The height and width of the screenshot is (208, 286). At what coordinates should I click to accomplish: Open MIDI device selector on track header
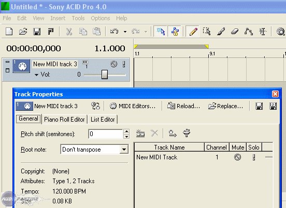[x=85, y=64]
